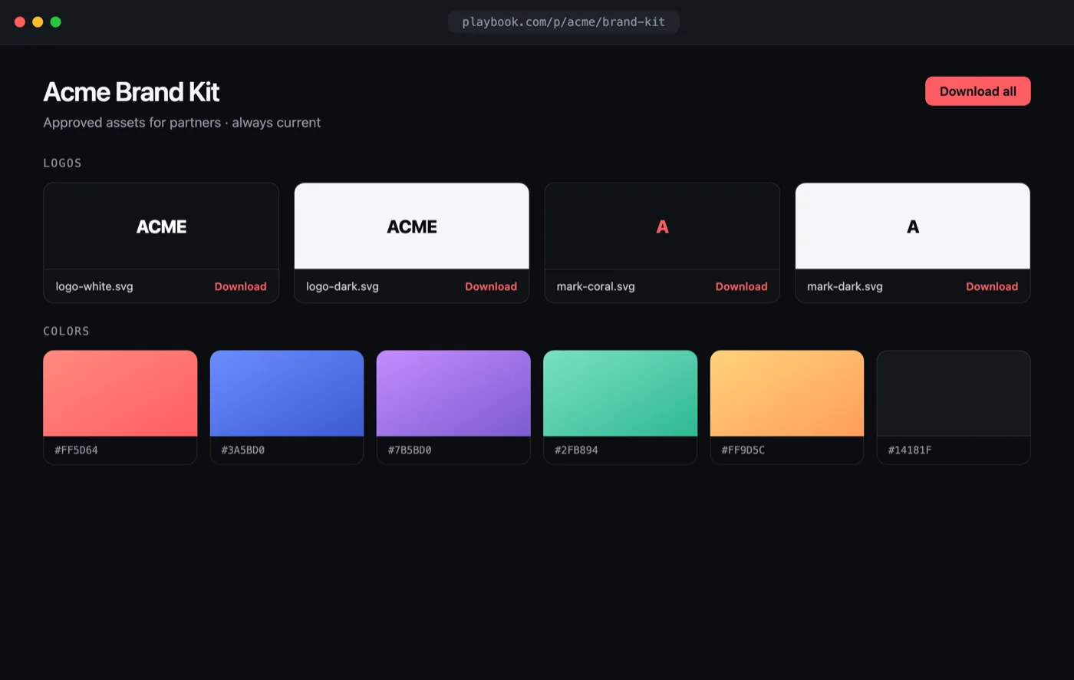Click the #2FB894 hex code label
The height and width of the screenshot is (680, 1074).
click(x=576, y=450)
